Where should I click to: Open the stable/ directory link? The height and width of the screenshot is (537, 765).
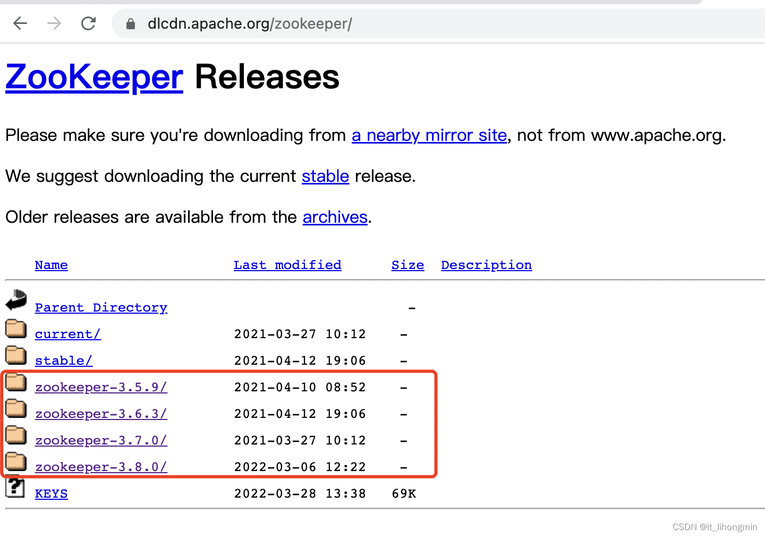(x=64, y=360)
